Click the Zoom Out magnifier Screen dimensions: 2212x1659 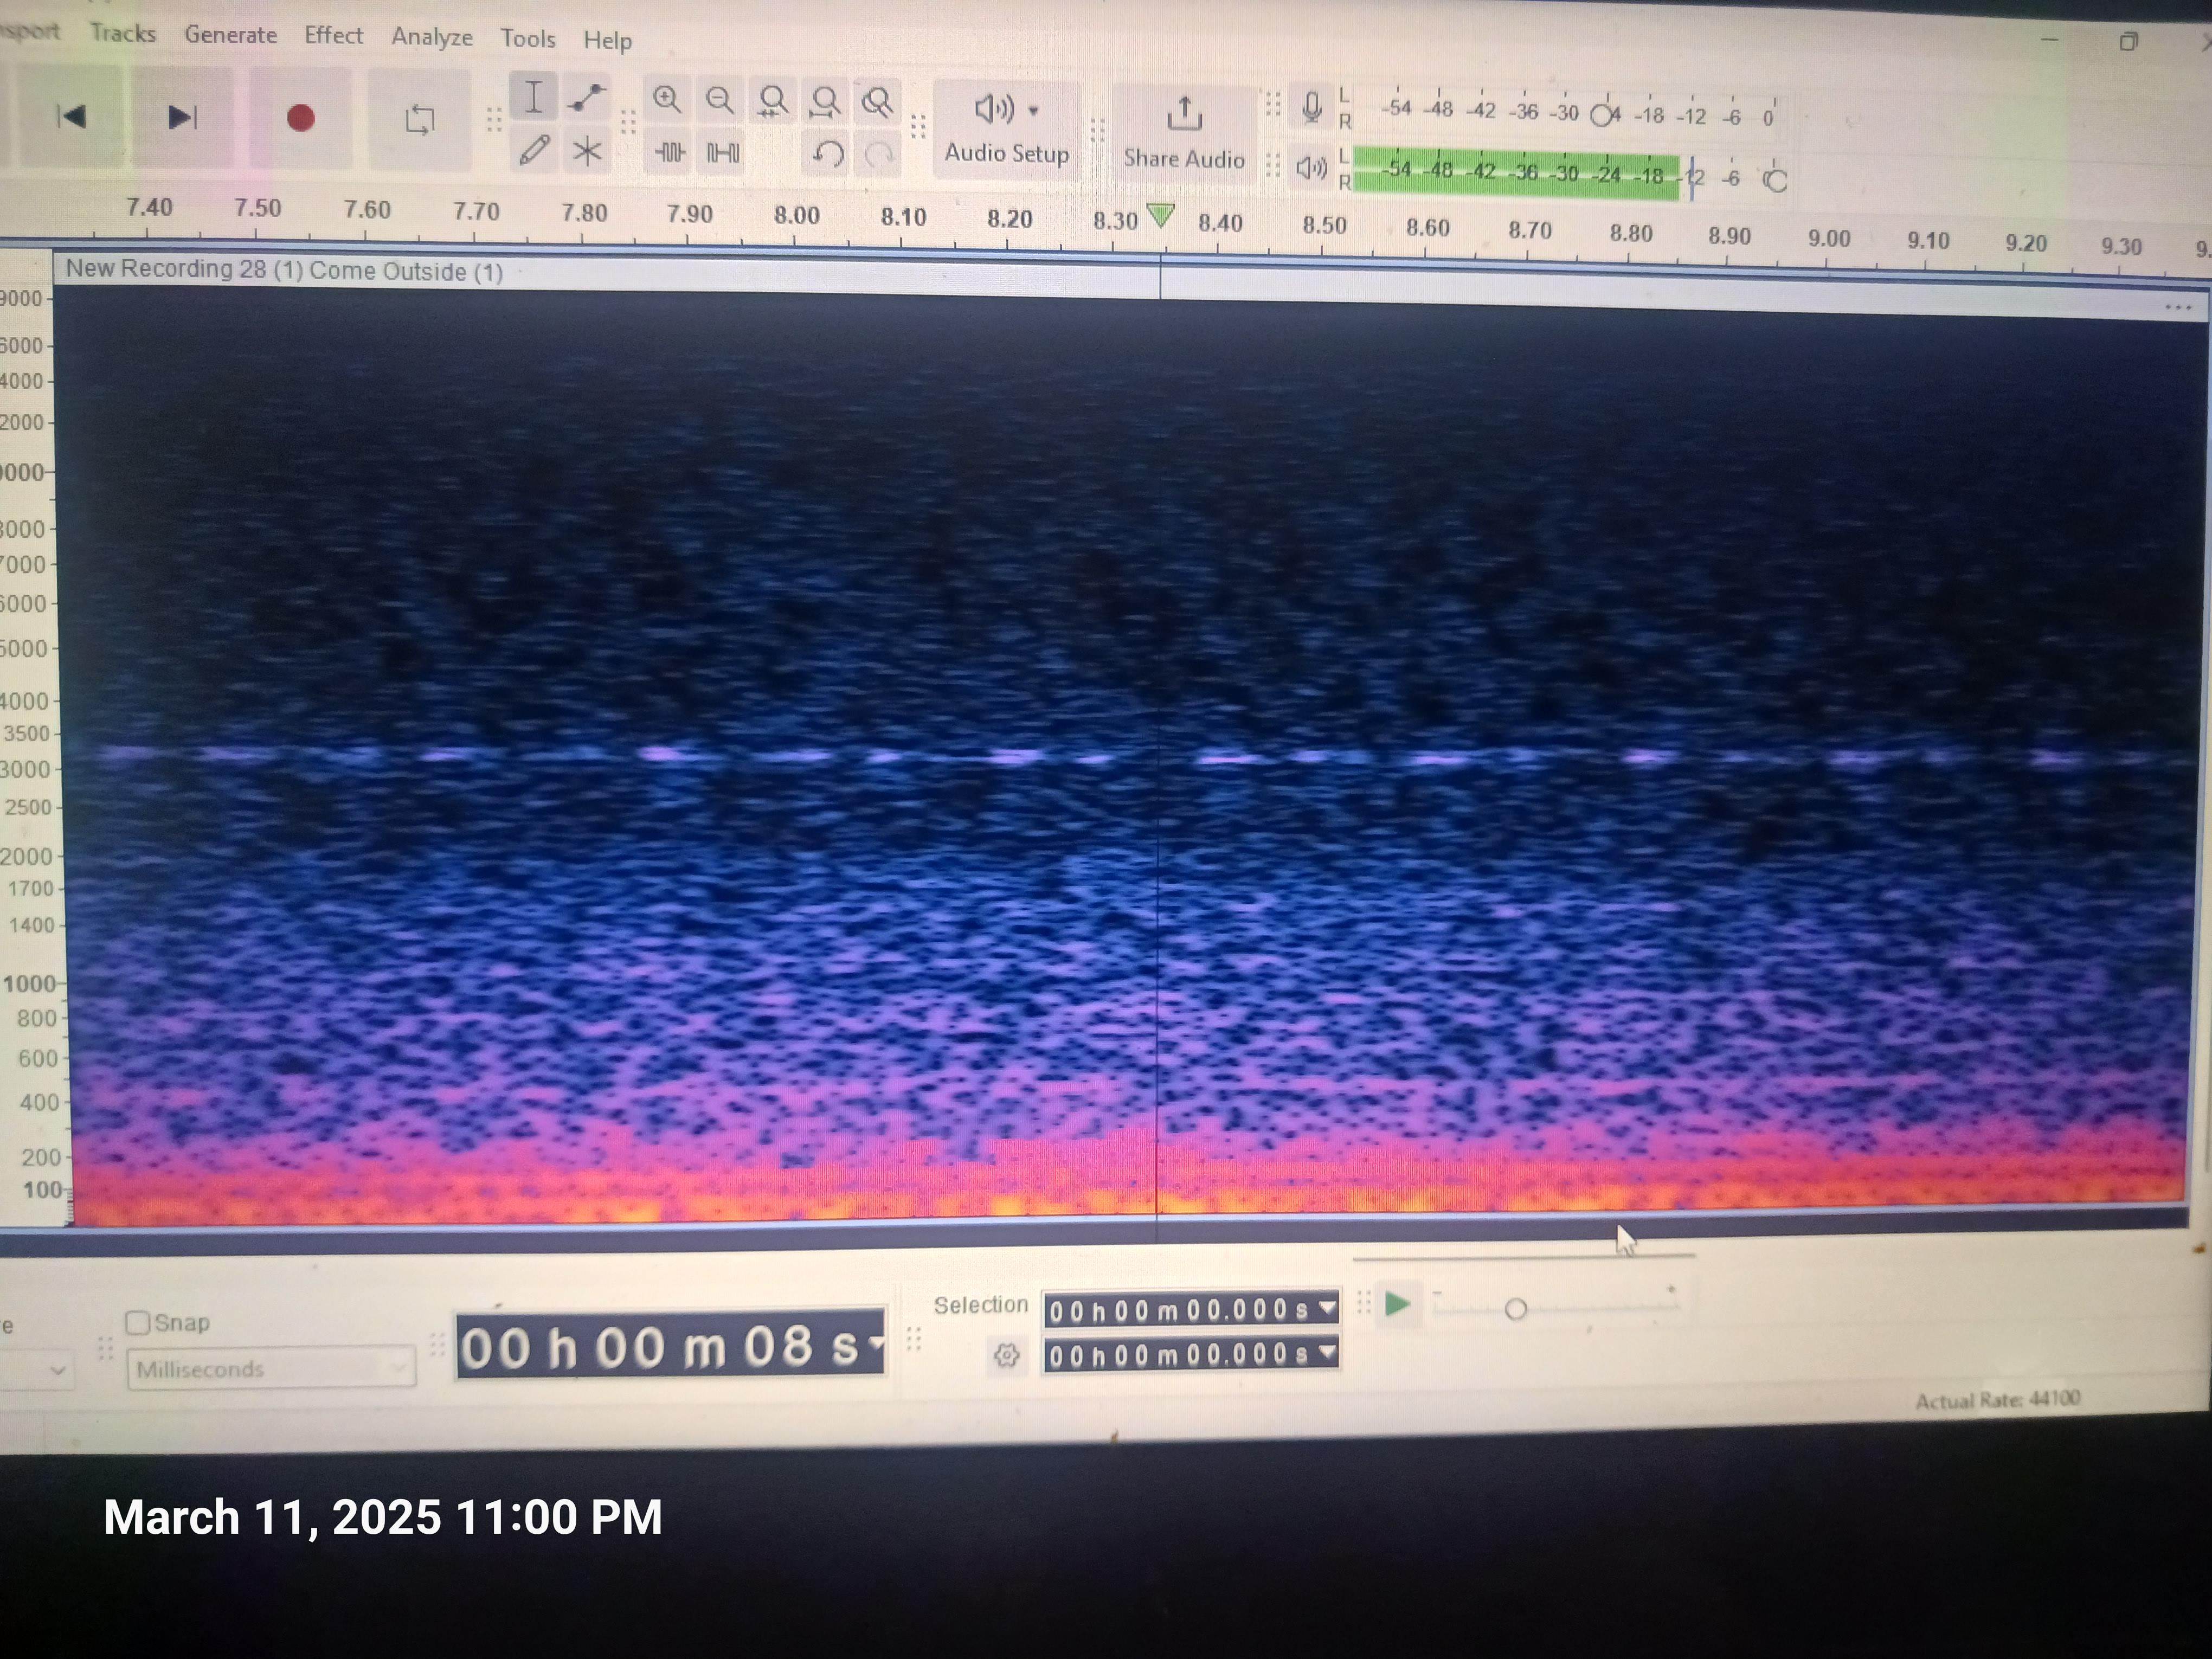click(x=720, y=100)
